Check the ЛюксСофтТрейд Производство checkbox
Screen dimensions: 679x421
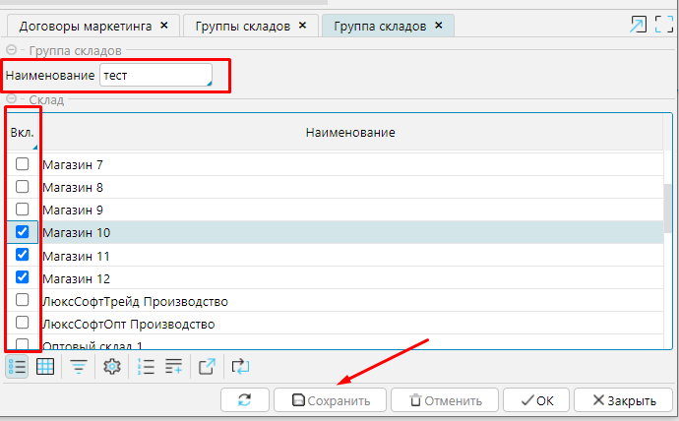point(22,300)
